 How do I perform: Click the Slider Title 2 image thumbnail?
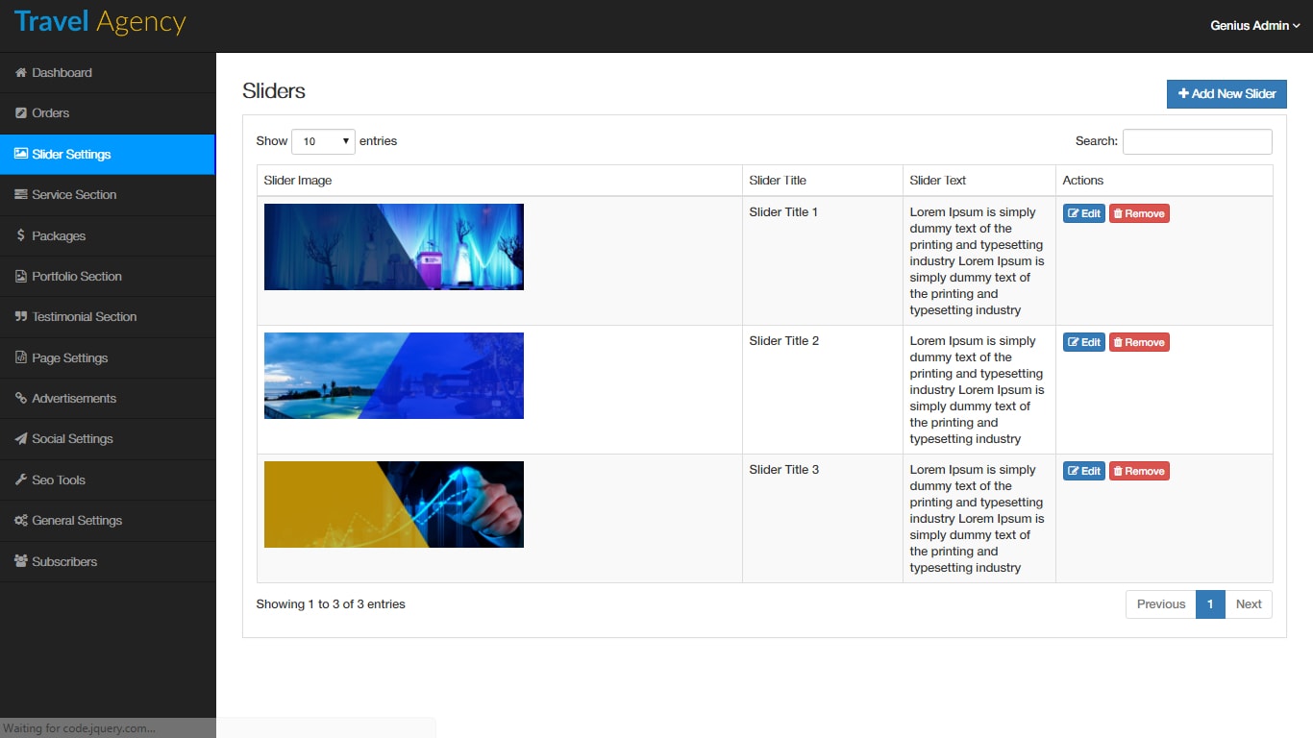[x=394, y=376]
